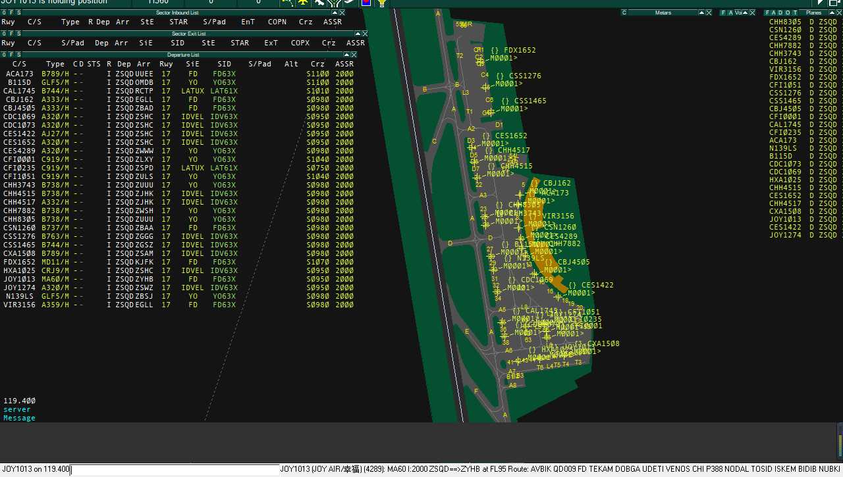Toggle the O filter on Sector Inbound List

pyautogui.click(x=4, y=13)
